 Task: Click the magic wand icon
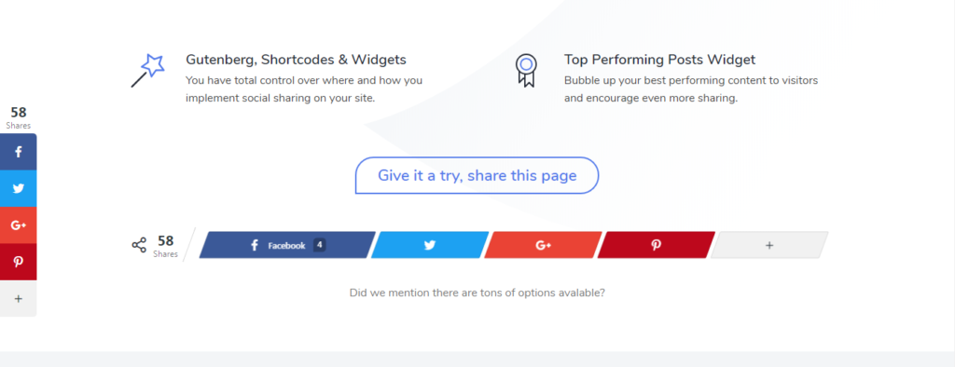[147, 71]
